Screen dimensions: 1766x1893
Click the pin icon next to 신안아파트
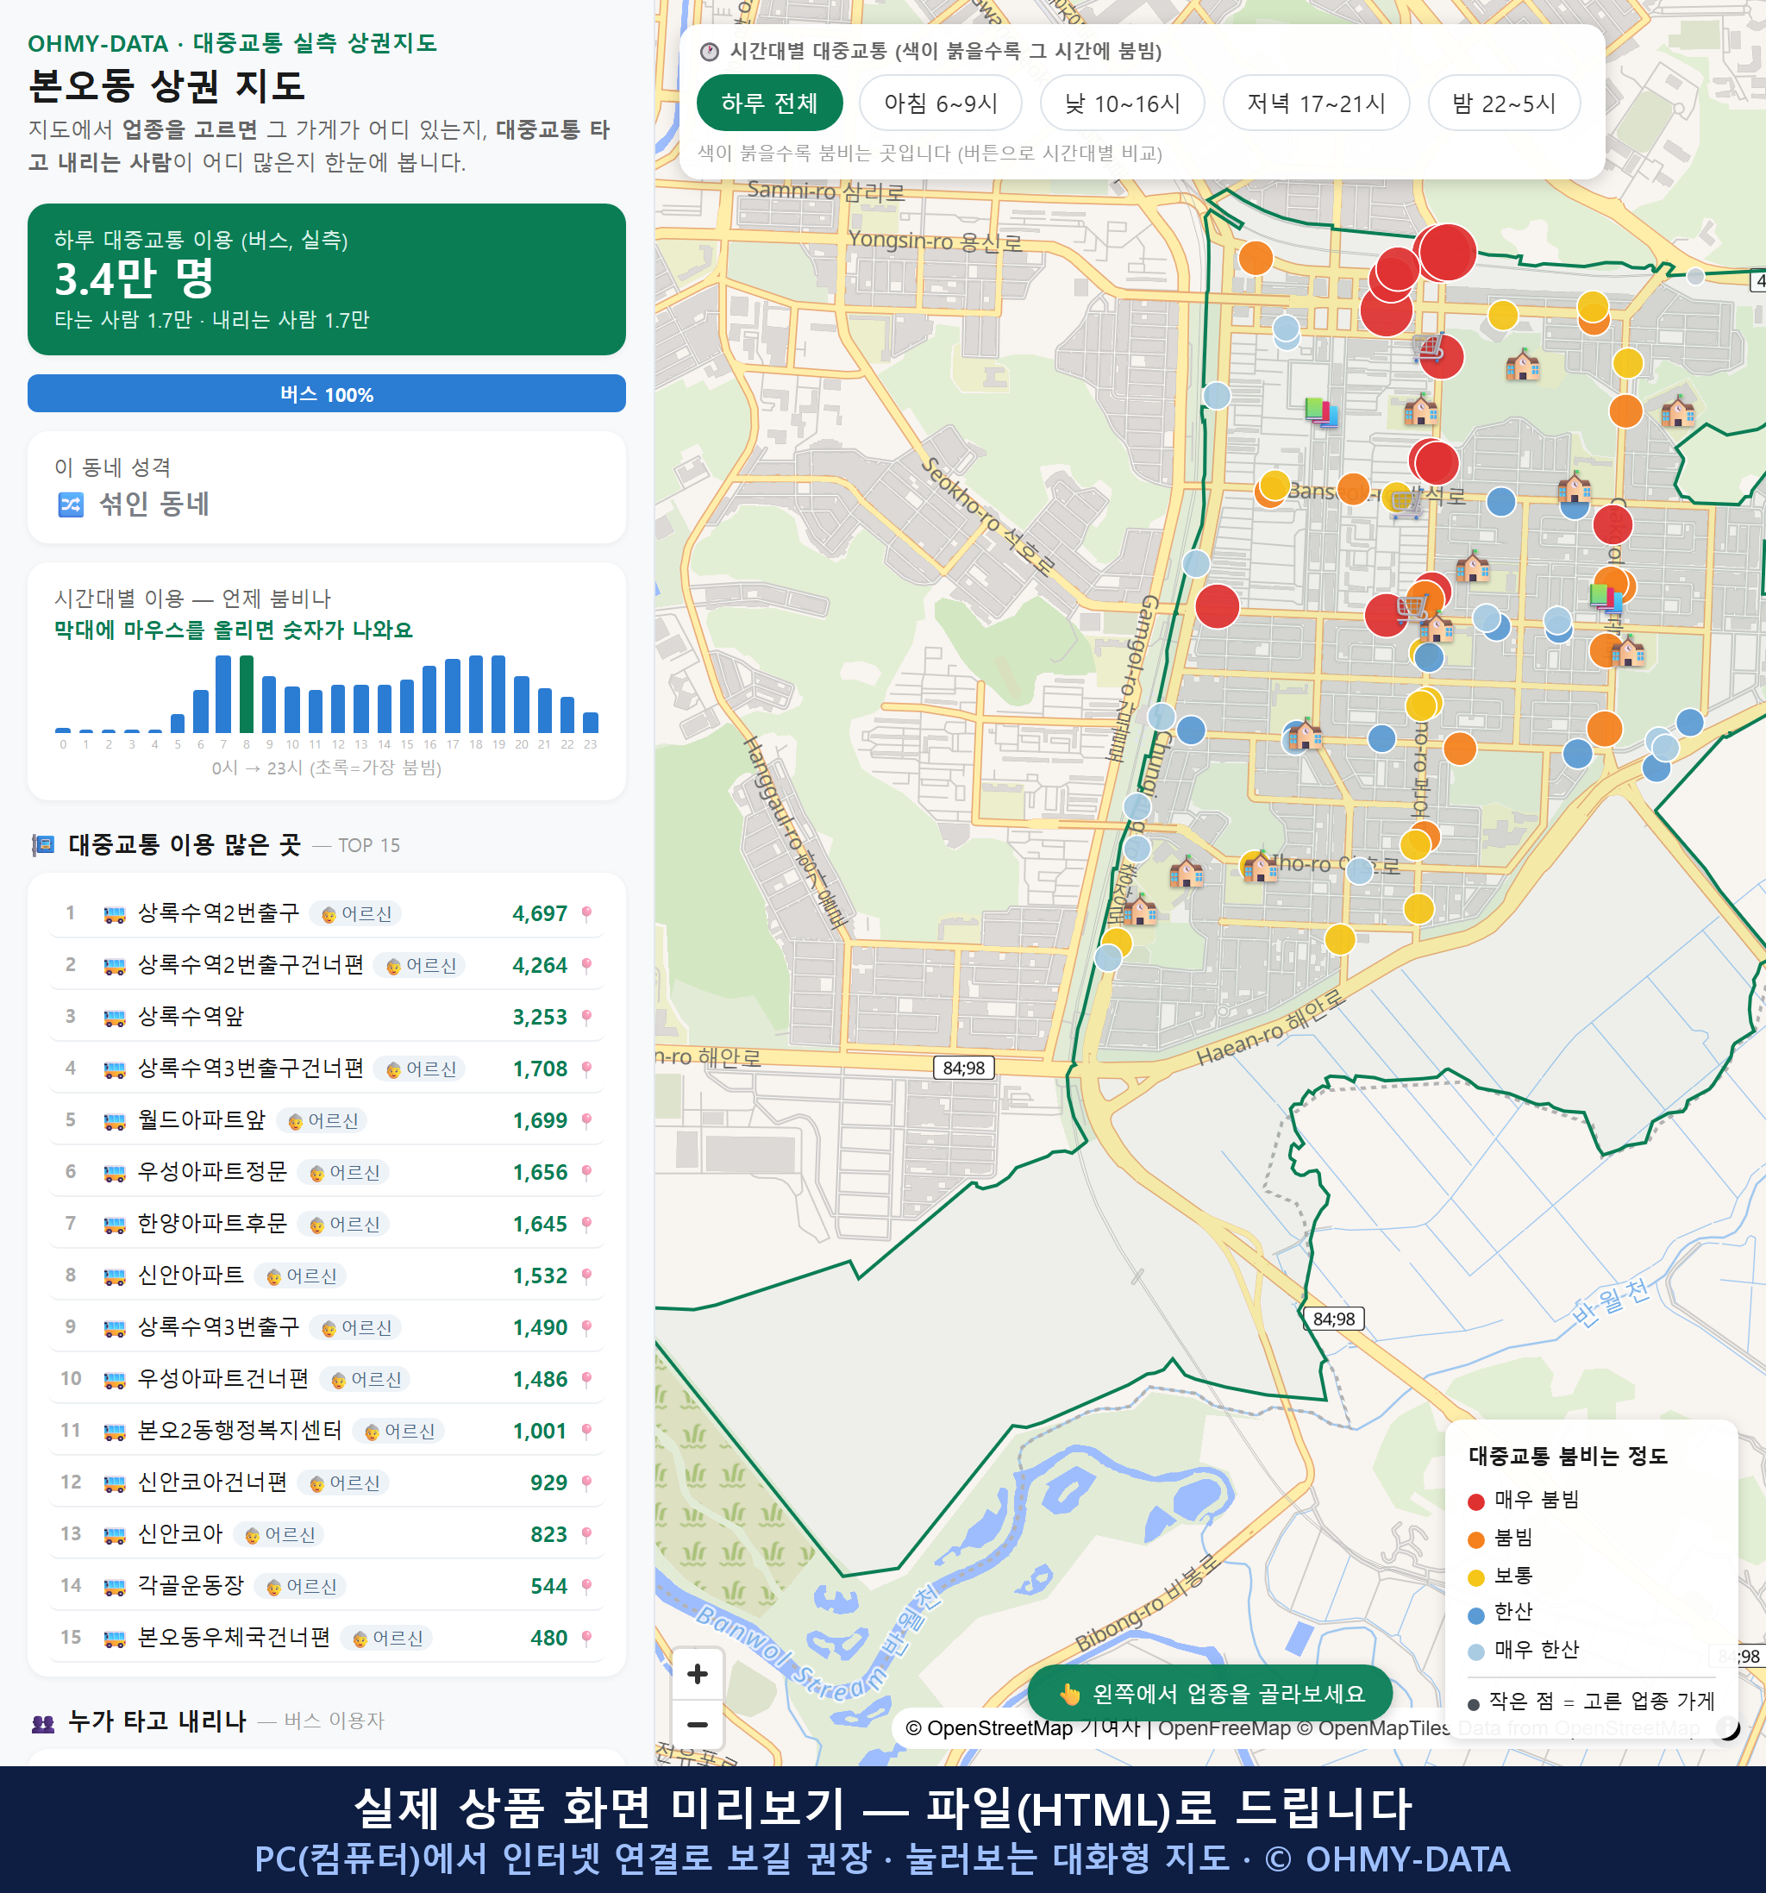pyautogui.click(x=586, y=1276)
